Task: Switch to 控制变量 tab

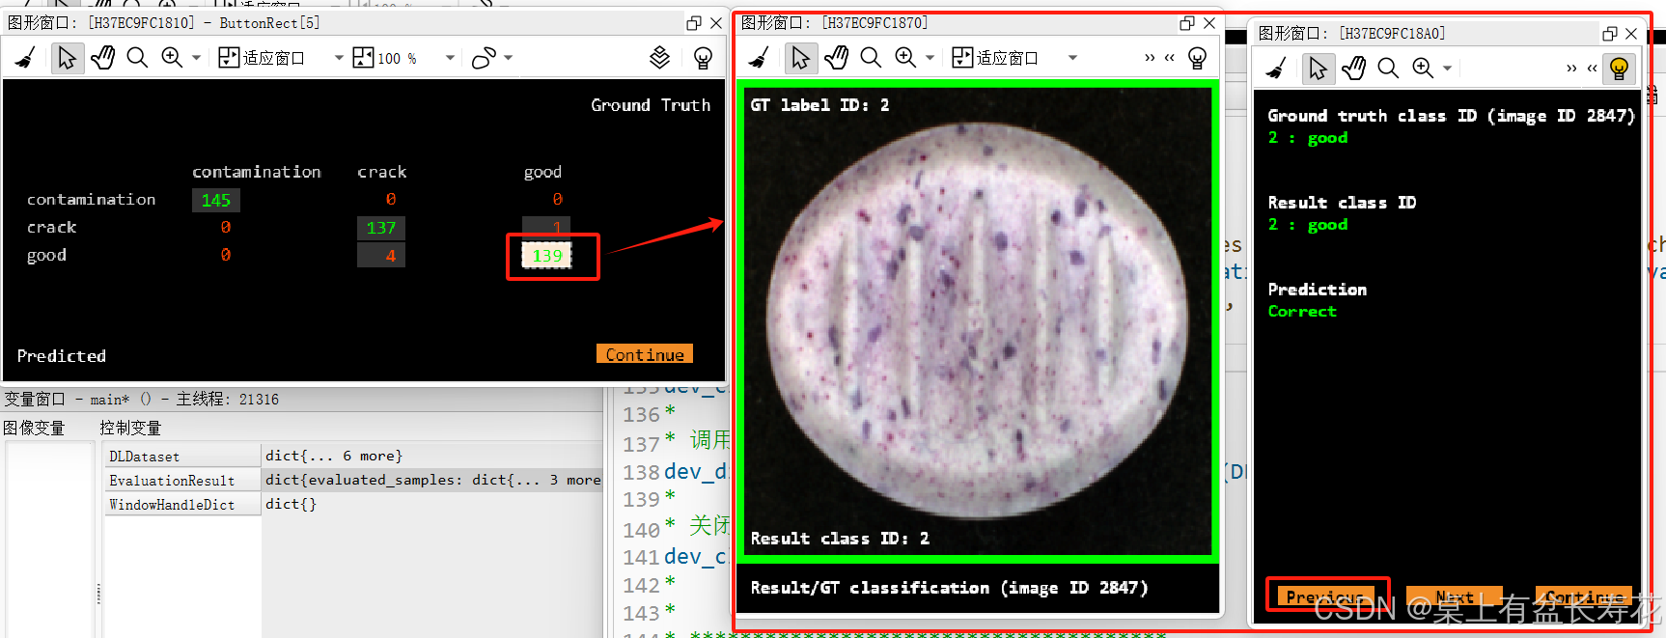Action: point(130,428)
